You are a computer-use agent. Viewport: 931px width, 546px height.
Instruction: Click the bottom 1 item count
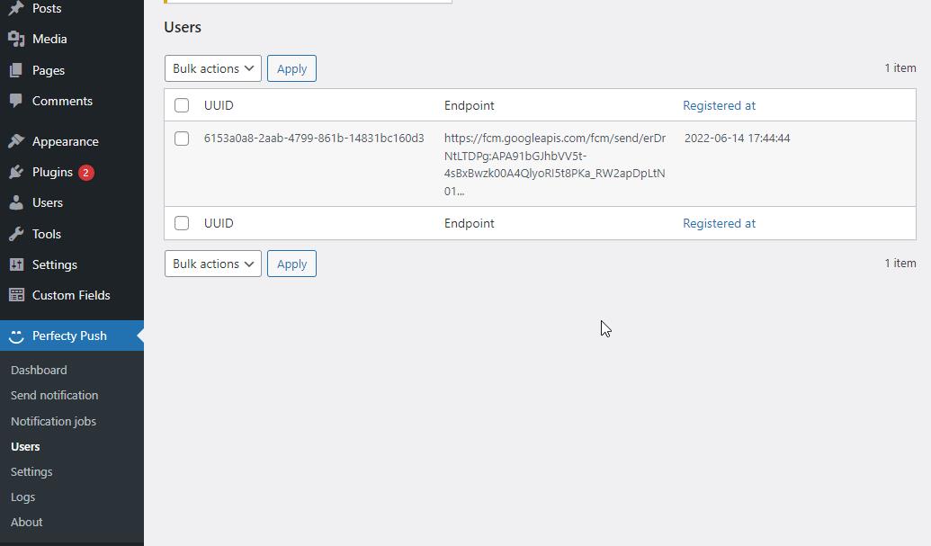[x=900, y=263]
